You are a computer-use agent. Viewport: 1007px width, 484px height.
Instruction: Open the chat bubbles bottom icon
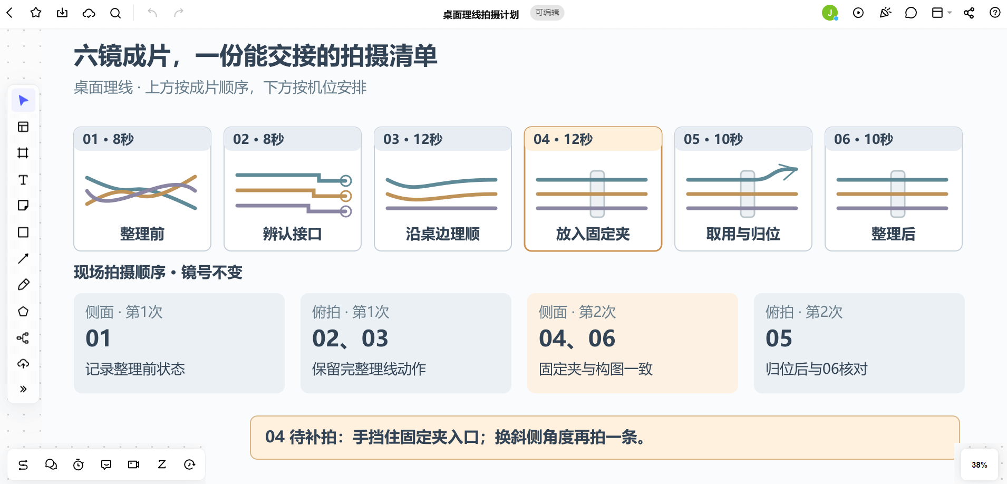click(x=51, y=464)
